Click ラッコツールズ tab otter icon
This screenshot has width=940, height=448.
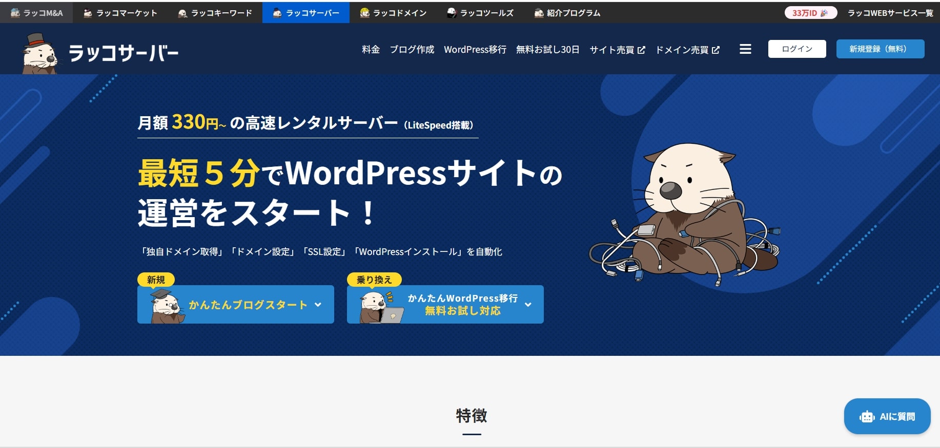(452, 13)
